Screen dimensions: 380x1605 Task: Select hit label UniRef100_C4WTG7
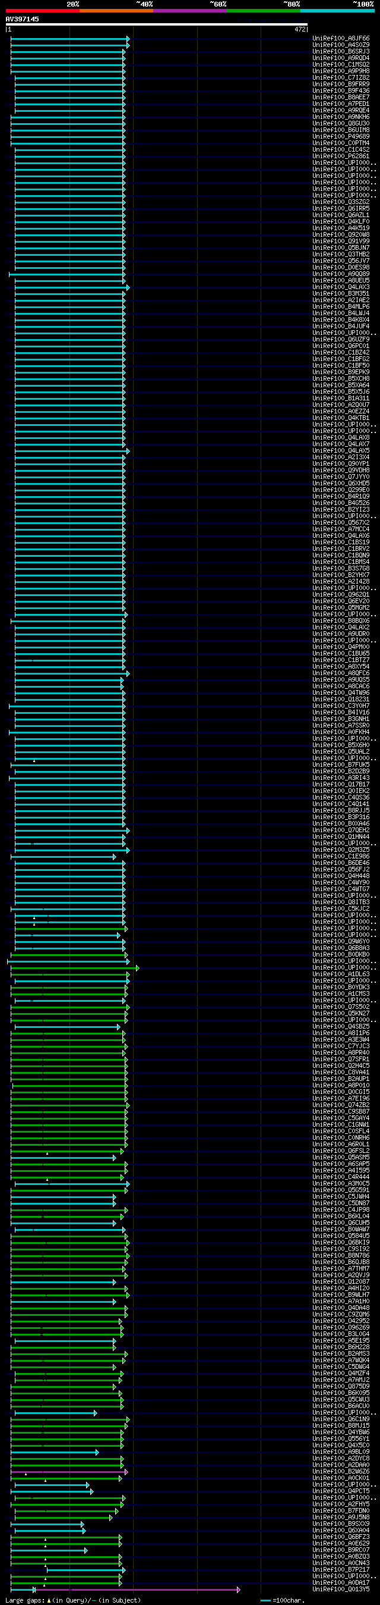click(x=341, y=889)
